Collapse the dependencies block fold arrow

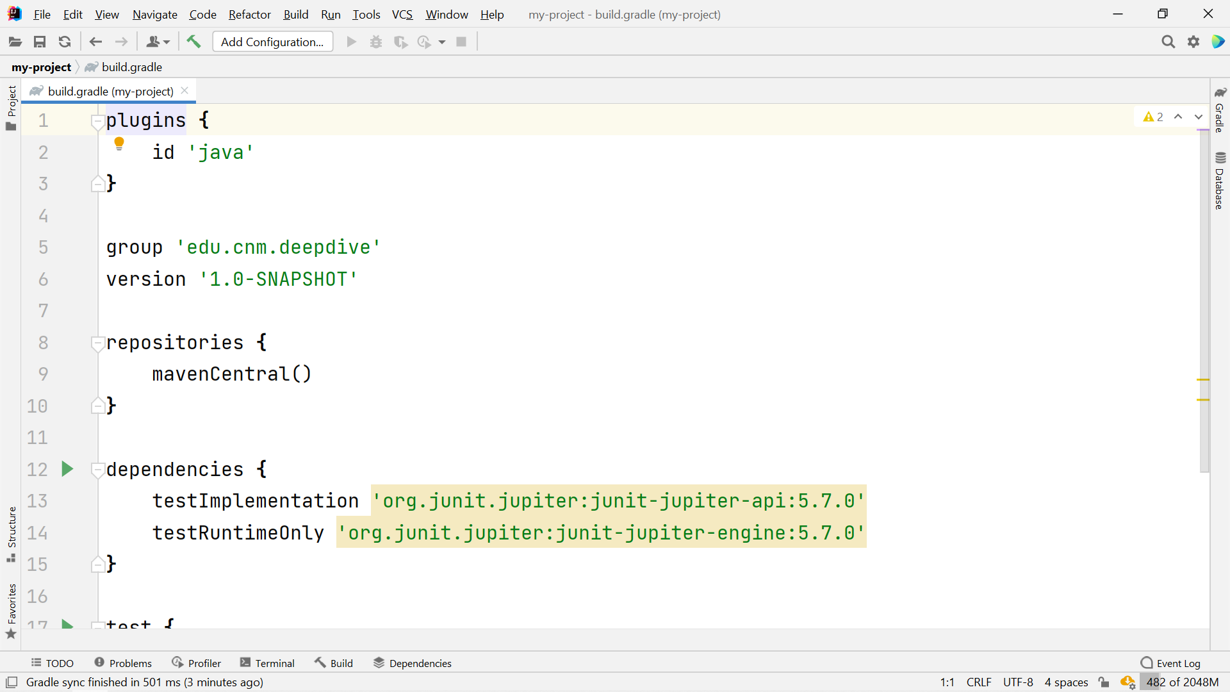pos(97,470)
